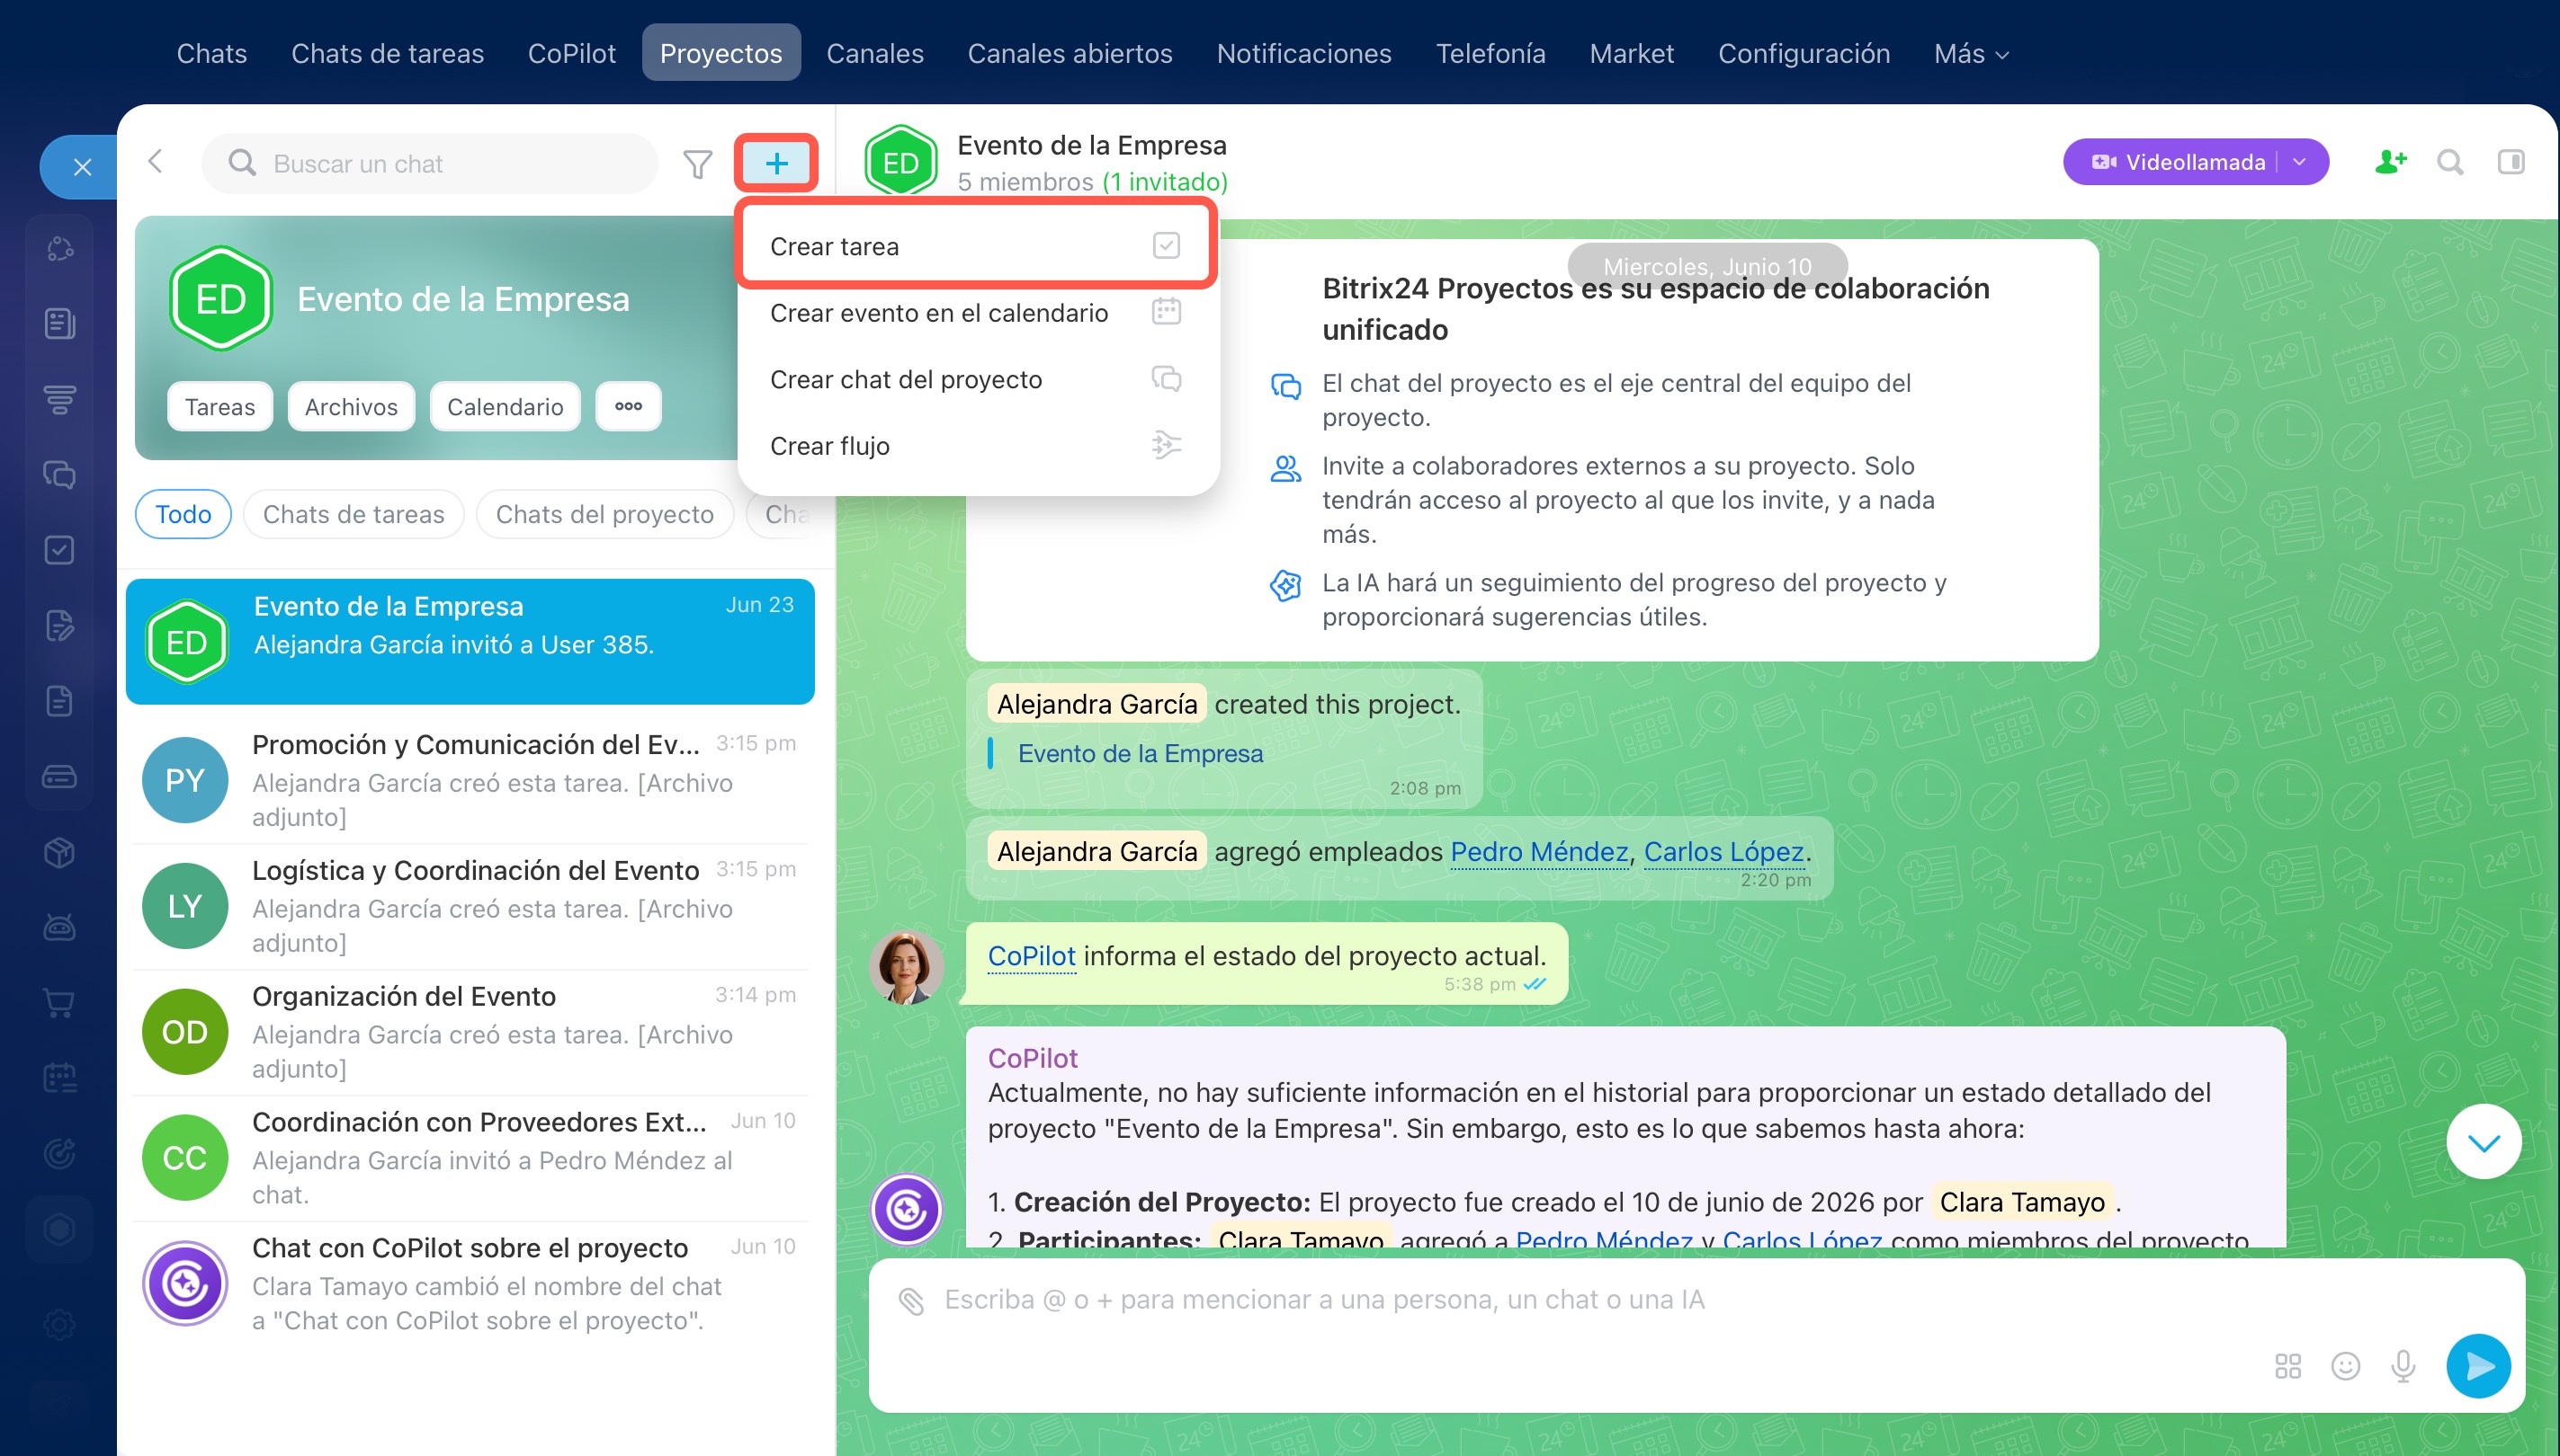This screenshot has height=1456, width=2560.
Task: Click the CoPilot link in Alejandra's message
Action: pyautogui.click(x=1031, y=955)
